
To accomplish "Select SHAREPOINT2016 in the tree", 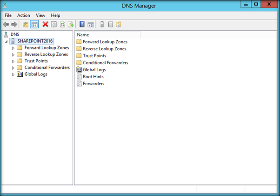I will pyautogui.click(x=35, y=41).
